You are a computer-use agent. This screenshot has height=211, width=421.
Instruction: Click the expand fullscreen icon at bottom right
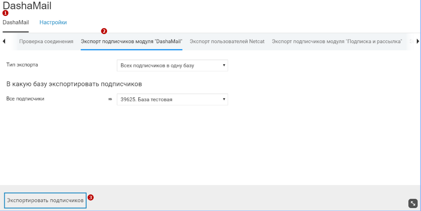tap(413, 203)
